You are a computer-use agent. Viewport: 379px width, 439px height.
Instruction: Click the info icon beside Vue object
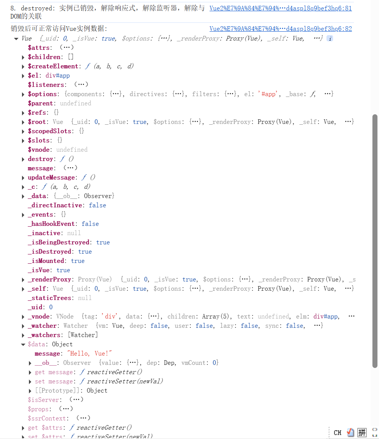coord(330,39)
